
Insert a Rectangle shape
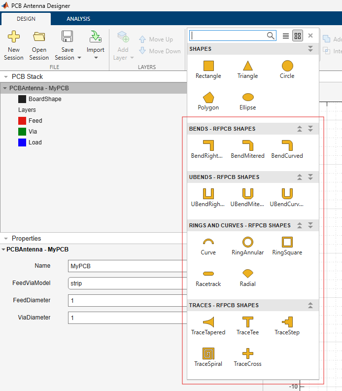pyautogui.click(x=208, y=70)
